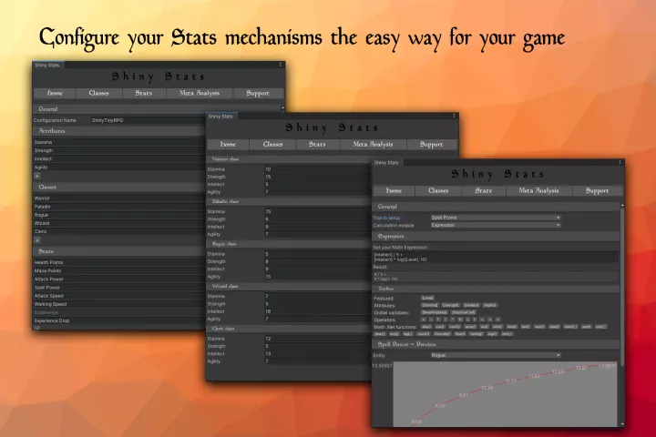Open Meta Analysis tab in middle window
The height and width of the screenshot is (437, 656).
[x=373, y=144]
